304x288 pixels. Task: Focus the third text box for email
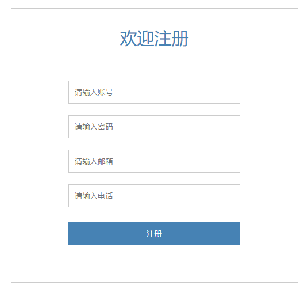coord(154,161)
